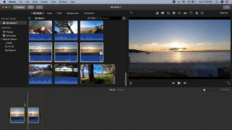The width and height of the screenshot is (232, 130).
Task: Show the clip information inspector
Action: [202, 13]
